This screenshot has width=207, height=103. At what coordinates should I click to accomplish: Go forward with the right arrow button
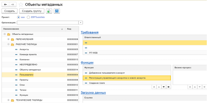click(x=13, y=5)
